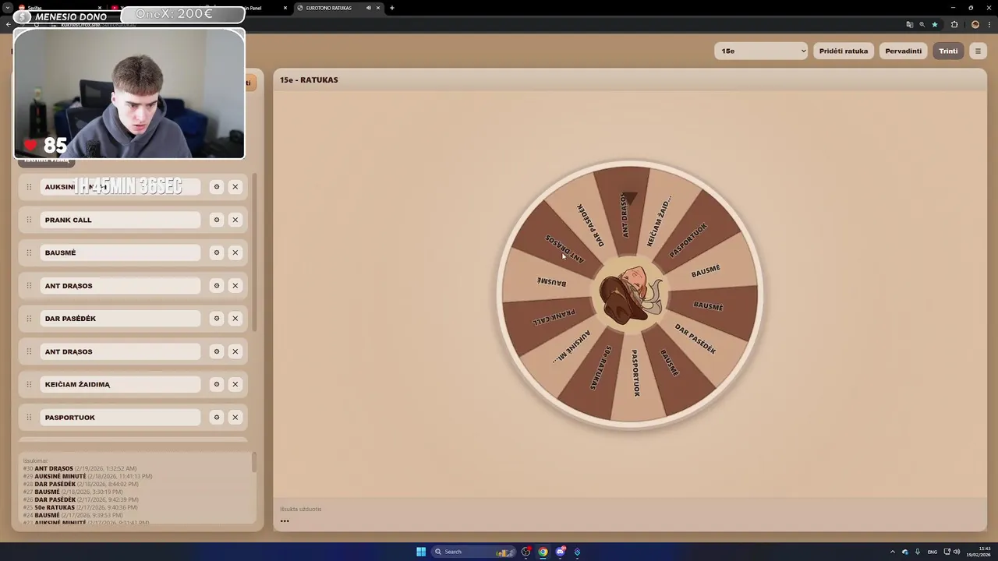998x561 pixels.
Task: Click the zoom magnifier icon in address bar
Action: (x=922, y=24)
